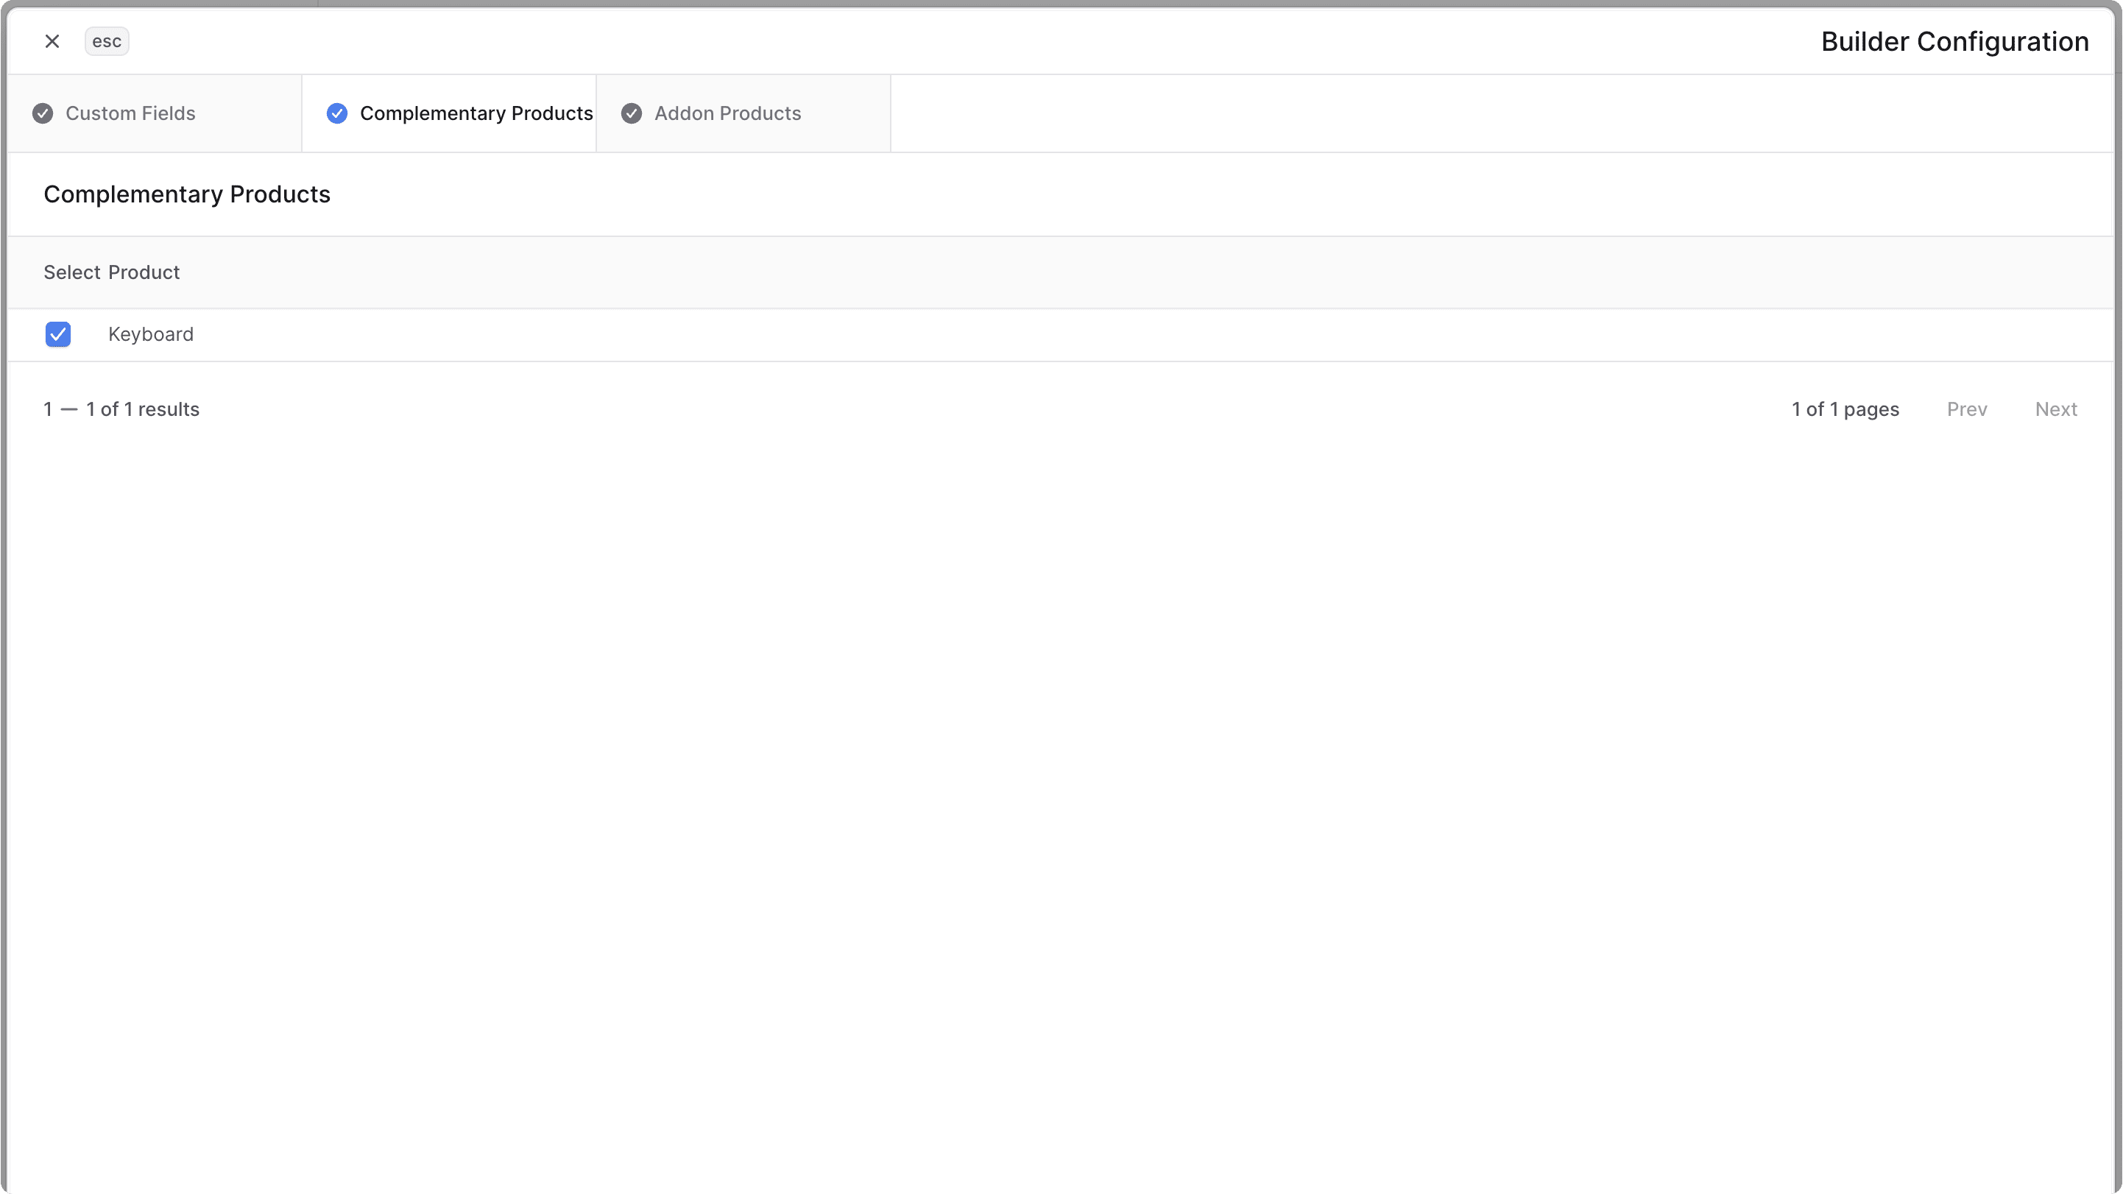Click the filled check icon on the Complementary Products tab
Screen dimensions: 2123x1194
coord(336,113)
